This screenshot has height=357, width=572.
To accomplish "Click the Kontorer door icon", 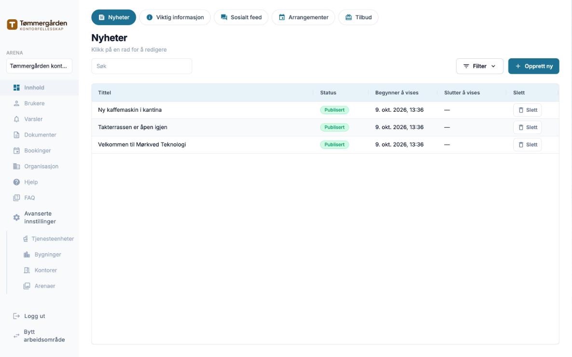I will tap(27, 270).
